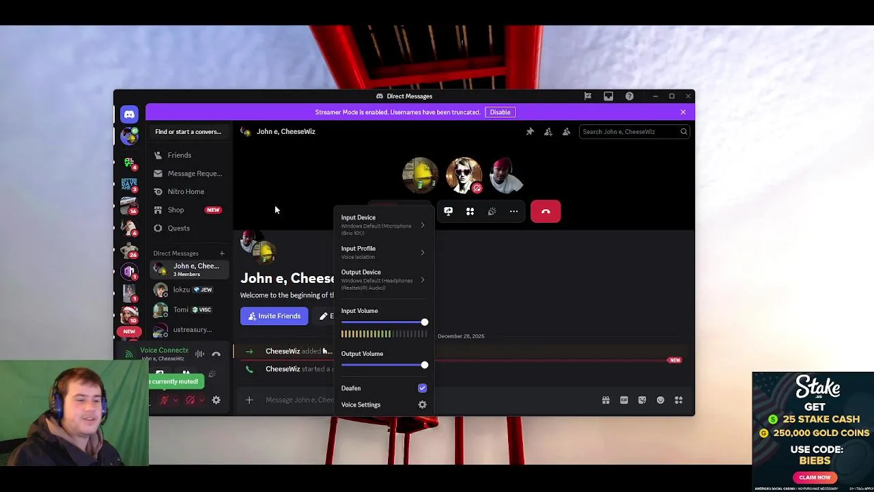Toggle headphone deafen in user panel

(190, 400)
